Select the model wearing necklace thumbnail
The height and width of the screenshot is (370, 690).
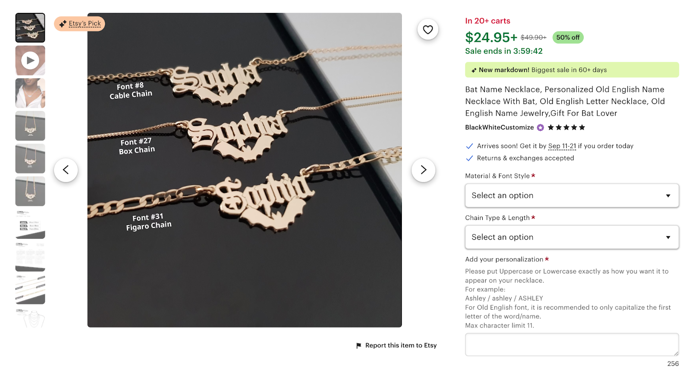pyautogui.click(x=30, y=93)
